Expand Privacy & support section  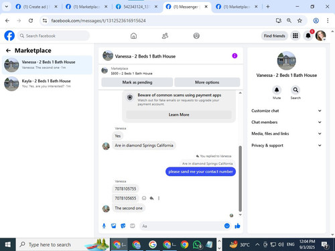click(x=287, y=145)
